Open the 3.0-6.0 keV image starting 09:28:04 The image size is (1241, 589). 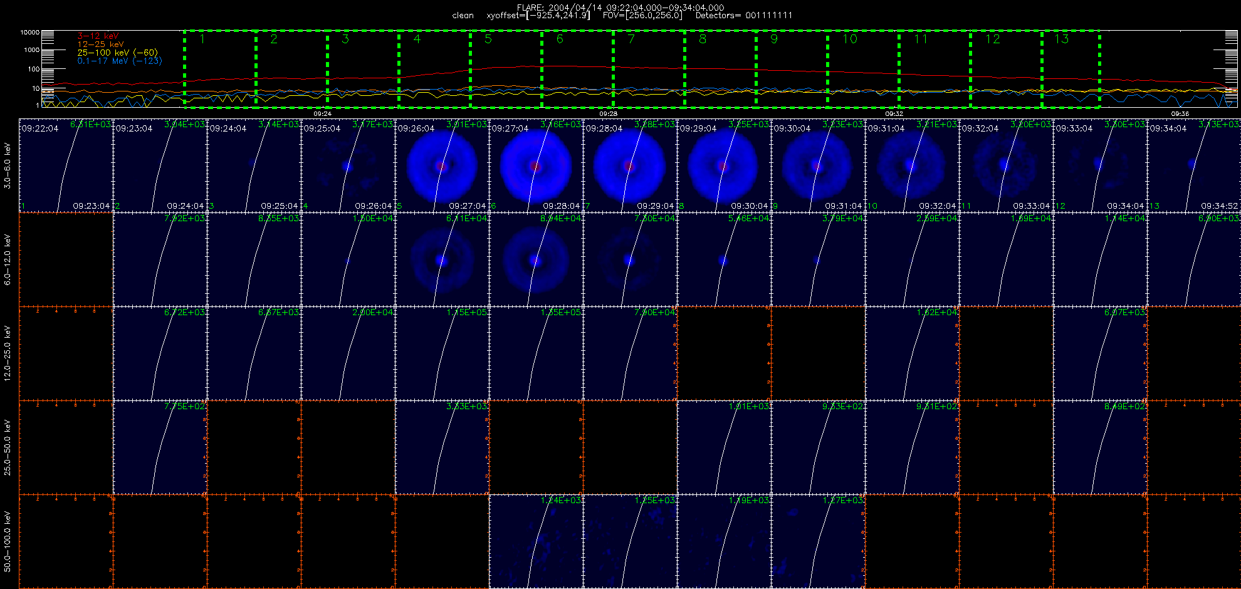point(630,165)
